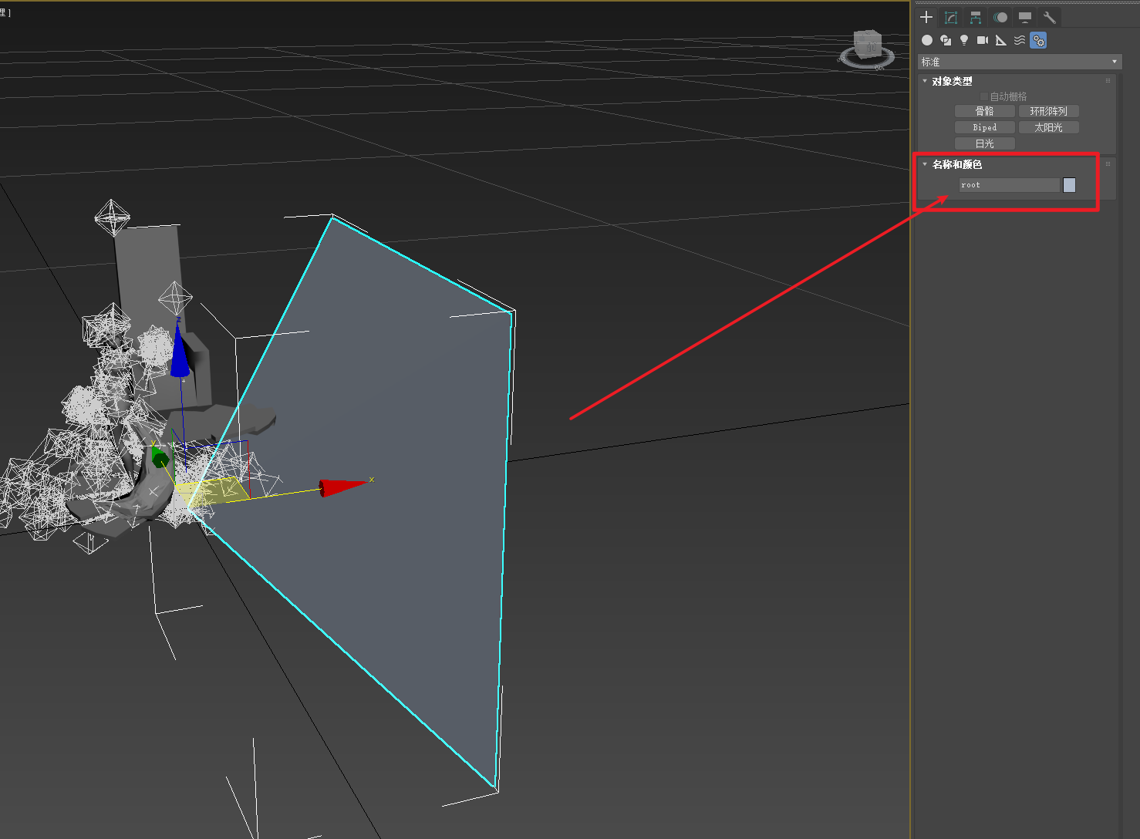1140x839 pixels.
Task: Click the 太阳光 button
Action: pos(1049,127)
